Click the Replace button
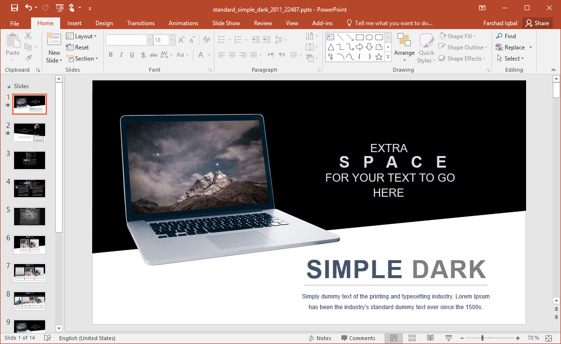 (511, 47)
